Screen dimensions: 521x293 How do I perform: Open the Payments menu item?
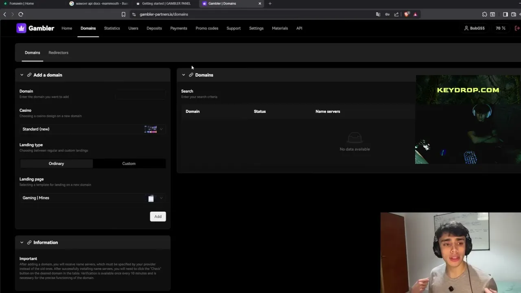(x=179, y=28)
